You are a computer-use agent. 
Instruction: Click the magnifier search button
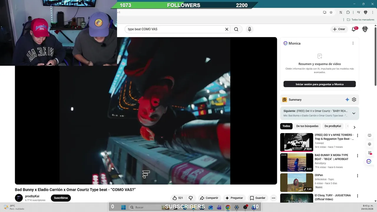(x=236, y=29)
